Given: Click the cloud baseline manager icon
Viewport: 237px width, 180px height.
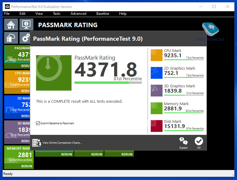Looking at the screenshot, I should coord(11,38).
